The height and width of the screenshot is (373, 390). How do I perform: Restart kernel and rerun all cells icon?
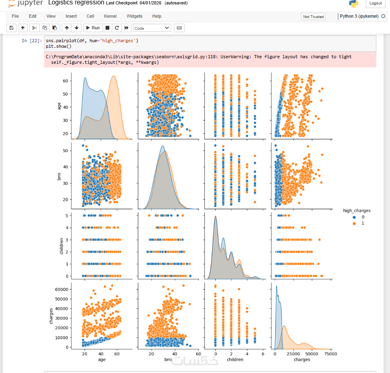126,28
